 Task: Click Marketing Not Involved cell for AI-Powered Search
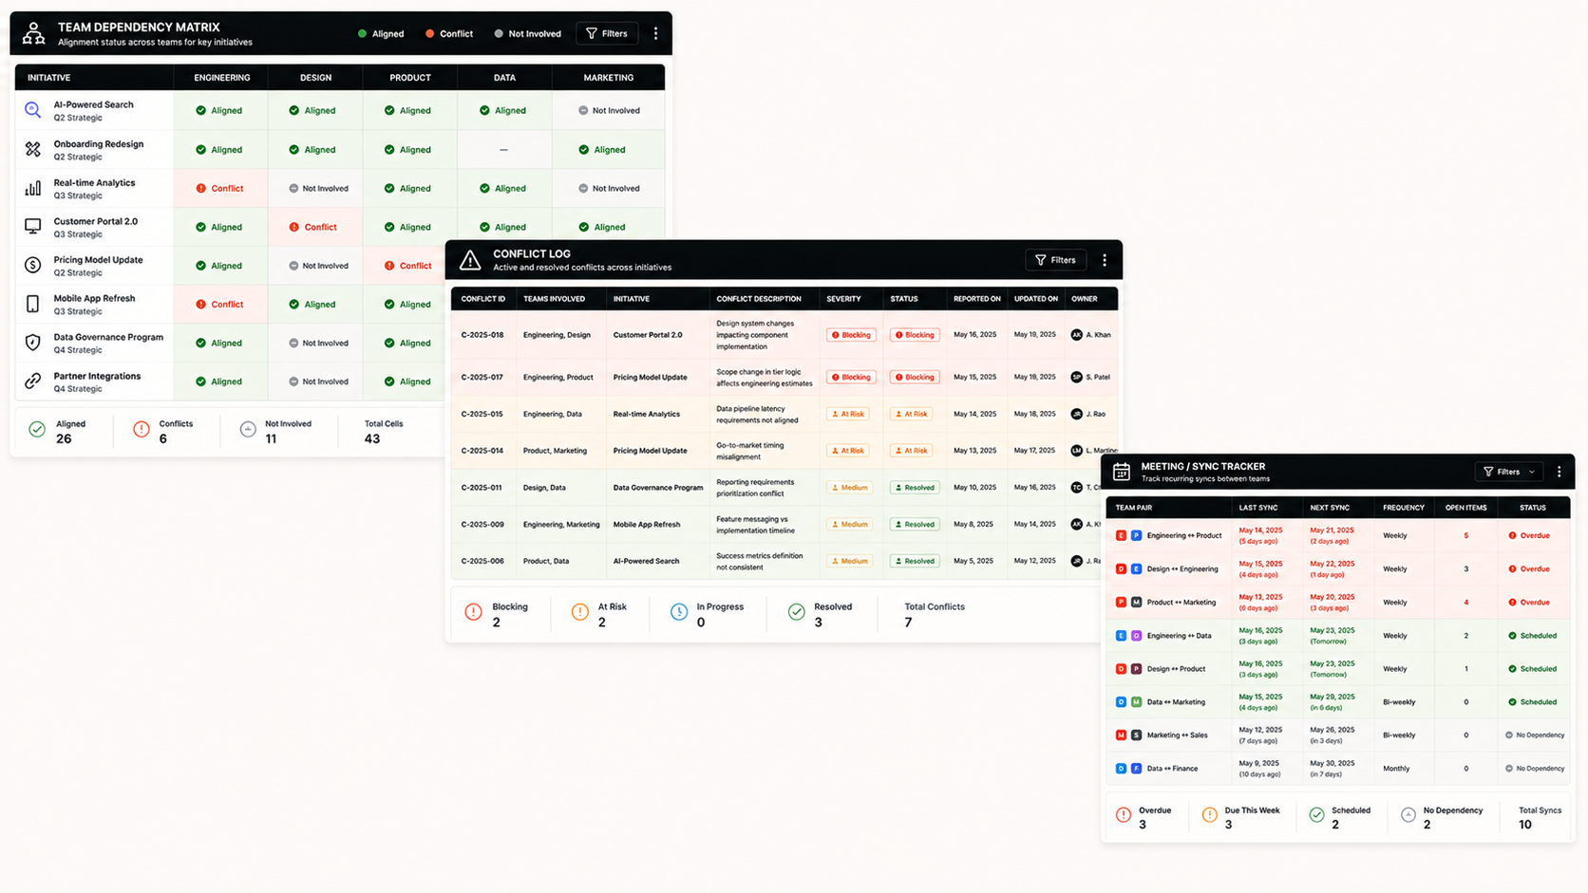(609, 110)
